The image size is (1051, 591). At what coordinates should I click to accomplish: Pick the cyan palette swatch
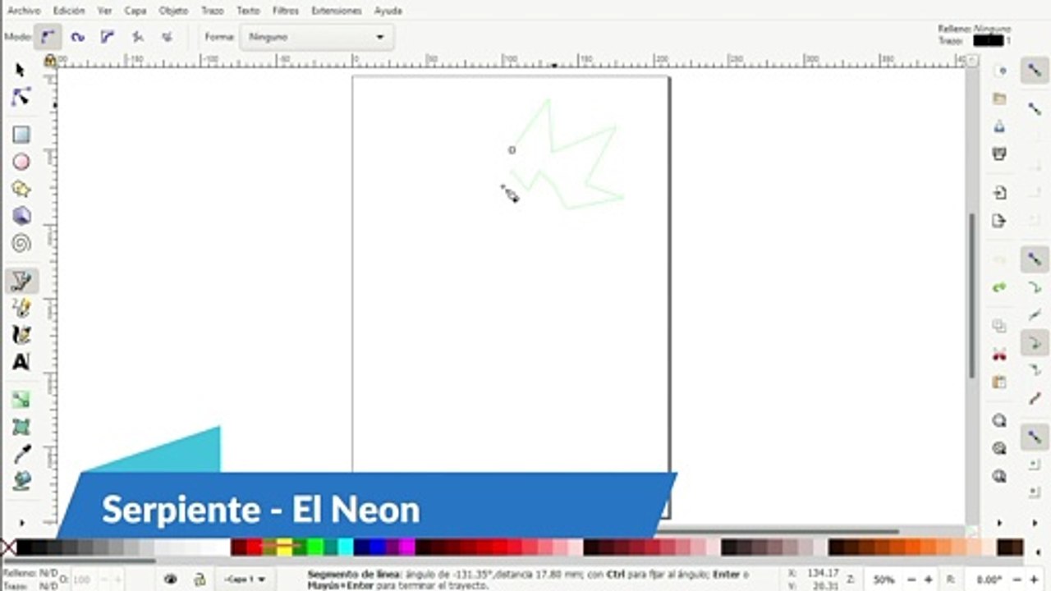[x=346, y=547]
